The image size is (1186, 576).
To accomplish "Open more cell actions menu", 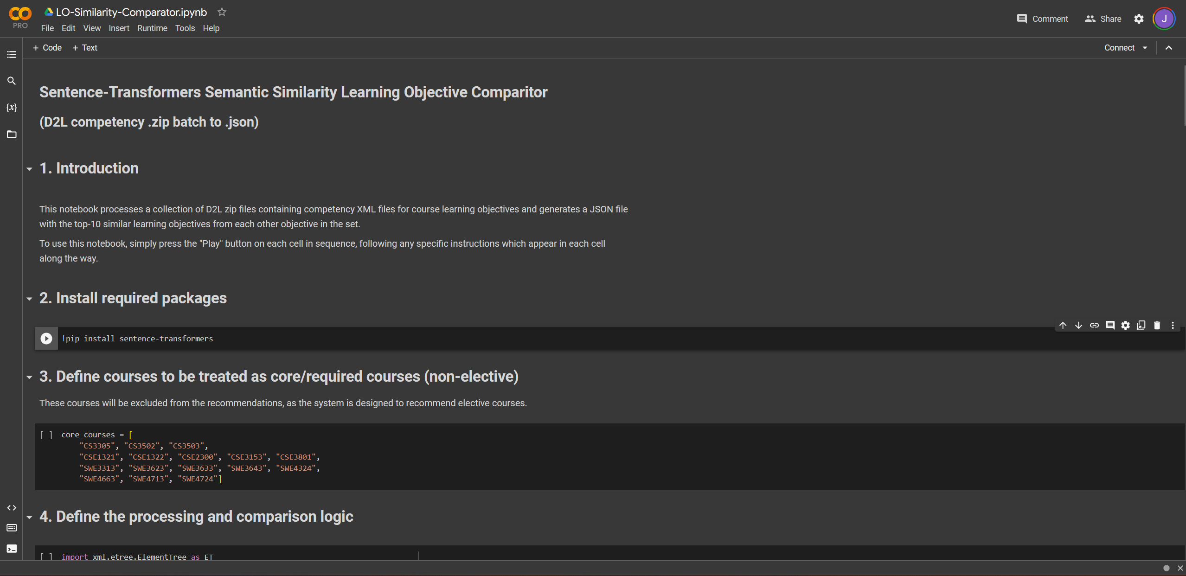I will pos(1173,325).
